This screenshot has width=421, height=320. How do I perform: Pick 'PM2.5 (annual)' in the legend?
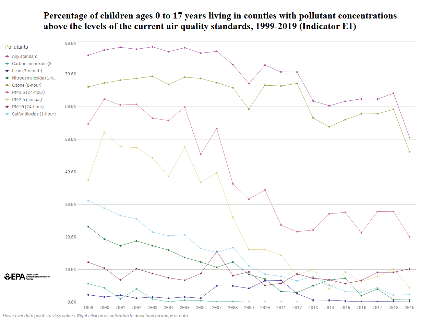click(x=27, y=100)
